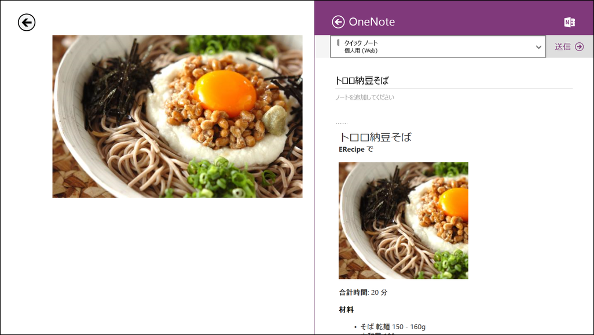Click the recipe photo thumbnail in the note preview
Viewport: 594px width, 335px height.
[x=403, y=221]
